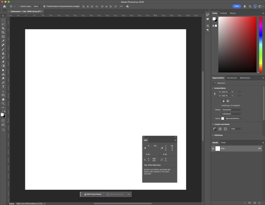Open more options in contextual task bar
The height and width of the screenshot is (205, 265).
(x=129, y=194)
